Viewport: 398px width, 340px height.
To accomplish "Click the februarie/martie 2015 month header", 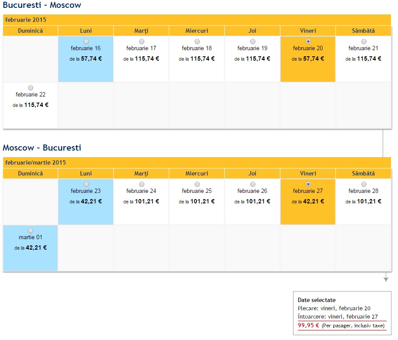I will coord(35,162).
